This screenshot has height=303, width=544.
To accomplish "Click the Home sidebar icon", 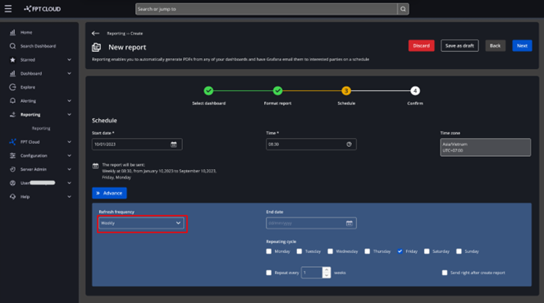I will click(12, 32).
